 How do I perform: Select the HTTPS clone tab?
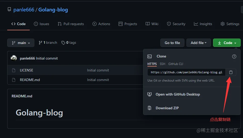(x=152, y=64)
